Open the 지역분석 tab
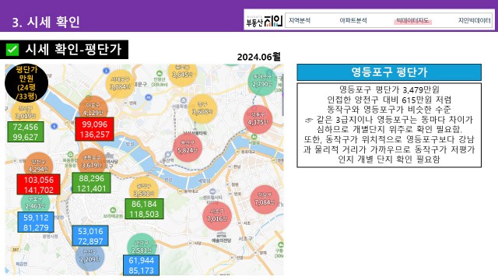The image size is (498, 280). (x=300, y=21)
